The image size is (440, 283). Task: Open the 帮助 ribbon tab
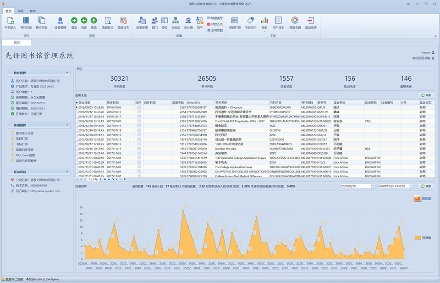33,11
